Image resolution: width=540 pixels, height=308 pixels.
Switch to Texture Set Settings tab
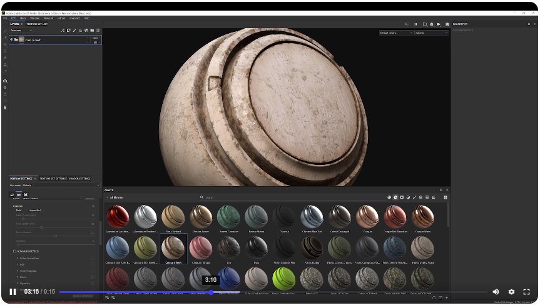pos(53,178)
